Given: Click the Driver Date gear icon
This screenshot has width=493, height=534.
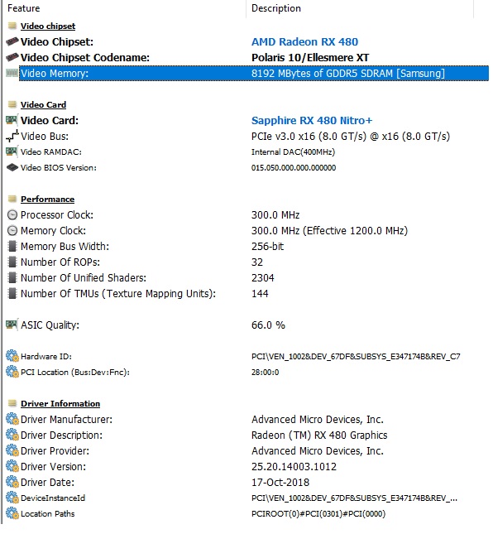Looking at the screenshot, I should 12,482.
